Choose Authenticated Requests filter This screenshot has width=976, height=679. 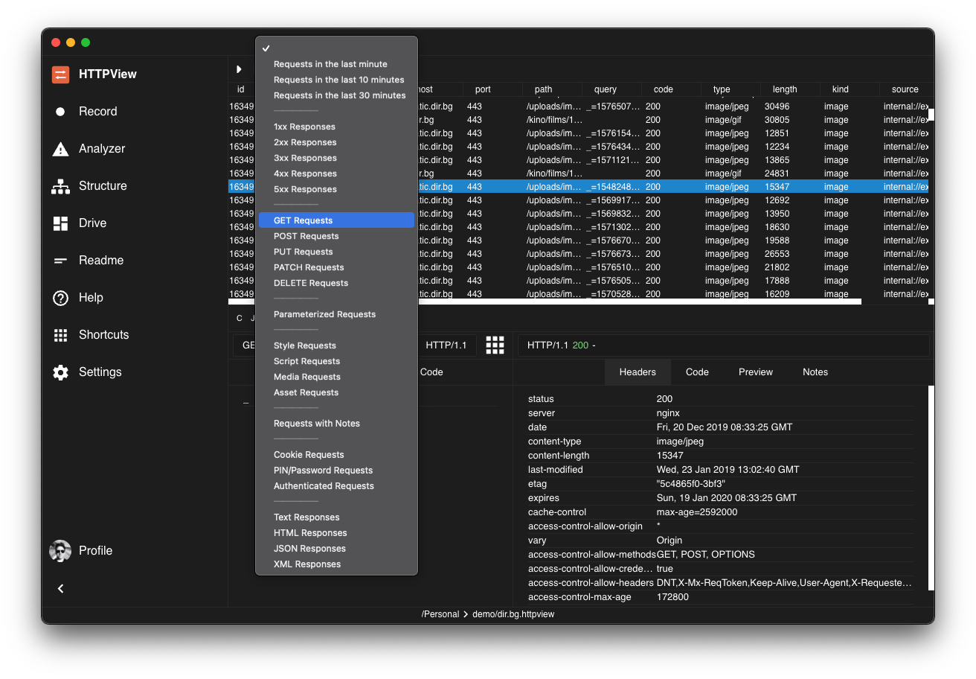tap(336, 486)
